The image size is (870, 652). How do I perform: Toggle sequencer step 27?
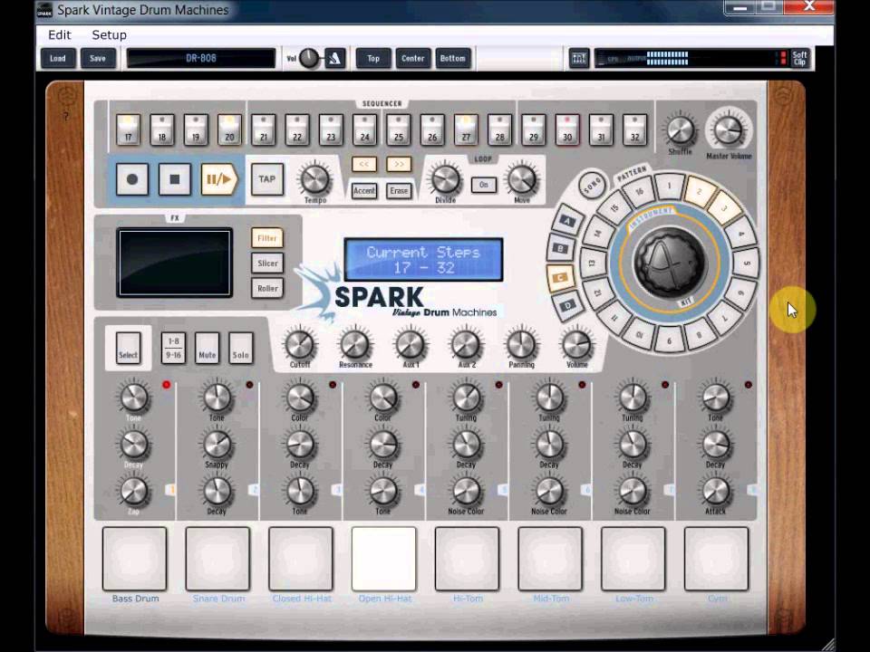[x=466, y=129]
